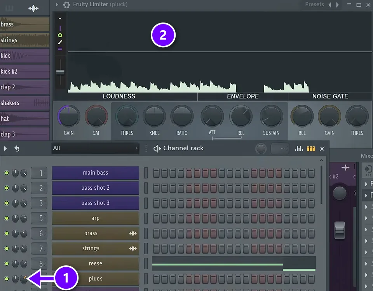Mute the bass shot 2 channel
Screen dimensions: 373x291
7,188
